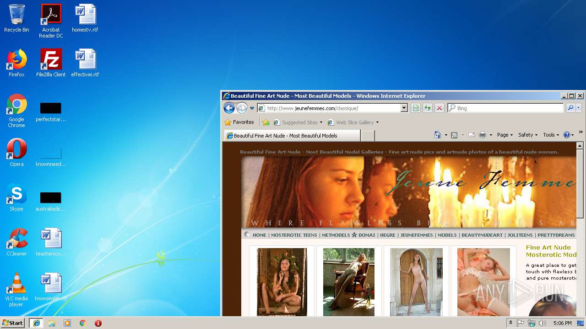Select the Firefox desktop shortcut

tap(16, 63)
